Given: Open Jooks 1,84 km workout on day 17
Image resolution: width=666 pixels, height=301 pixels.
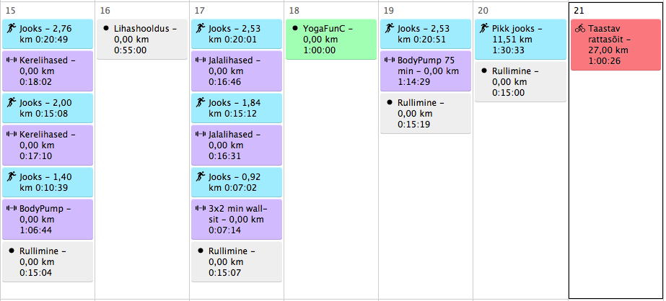Looking at the screenshot, I should click(x=237, y=108).
